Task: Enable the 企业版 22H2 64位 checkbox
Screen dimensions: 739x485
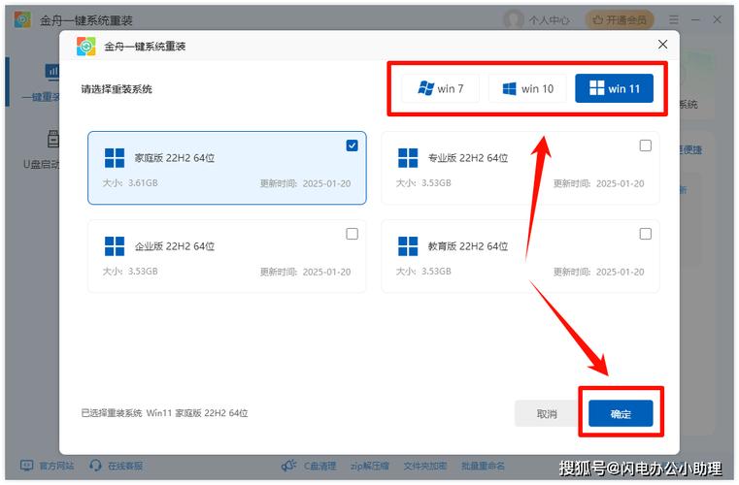Action: pos(352,234)
